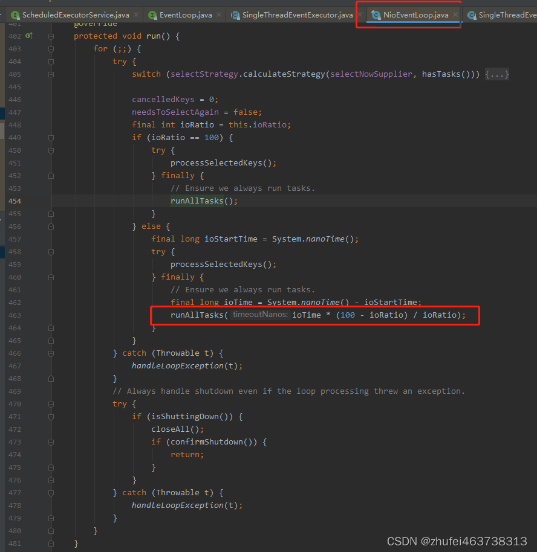Viewport: 537px width, 552px height.
Task: Collapse the isShuttingDown if fold at line 471
Action: tap(51, 417)
